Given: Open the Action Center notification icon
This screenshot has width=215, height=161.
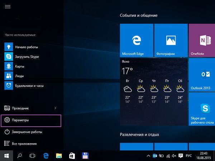Looking at the screenshot, I should tap(181, 156).
